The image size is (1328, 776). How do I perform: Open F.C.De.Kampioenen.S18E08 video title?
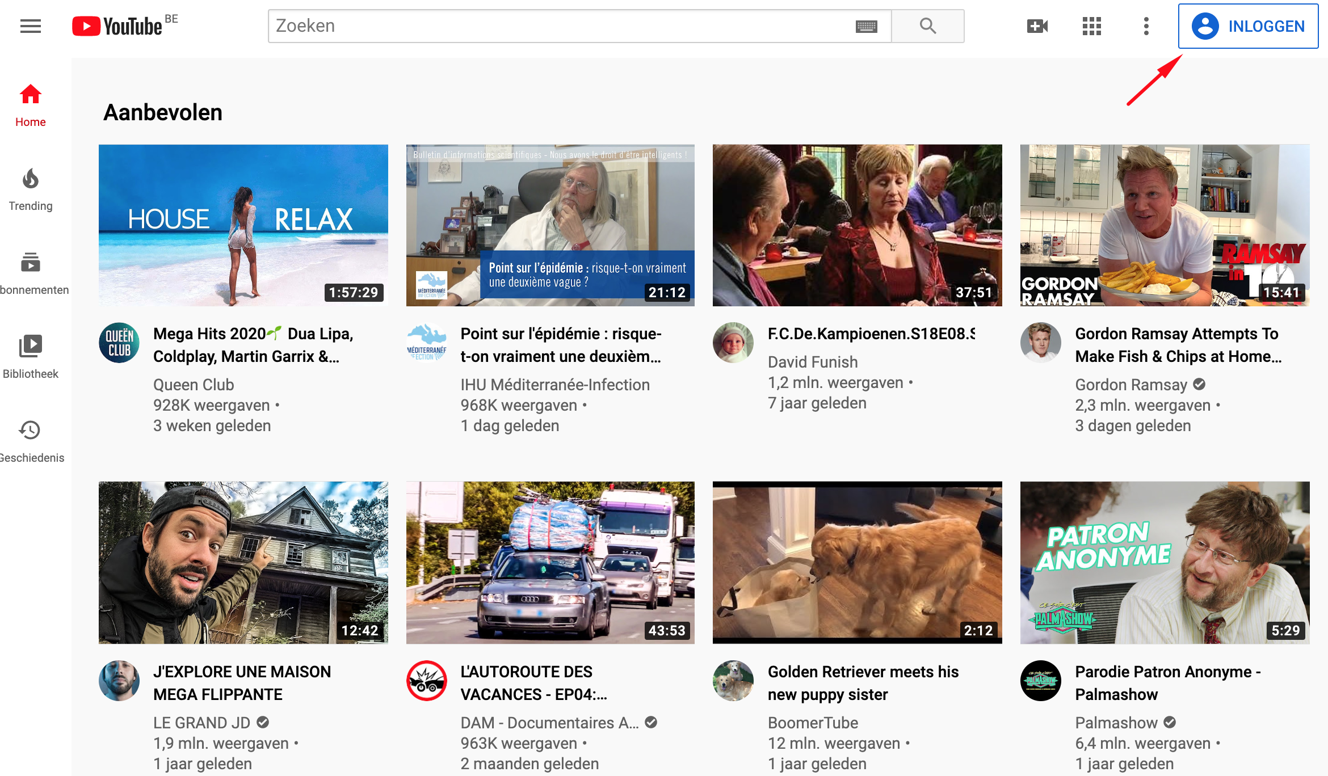[x=872, y=334]
